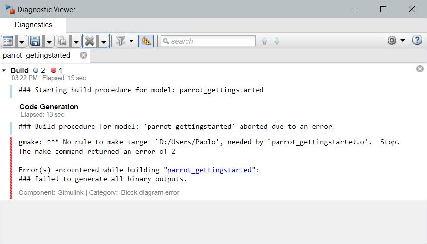Click 'Failed to generate all binary outputs' line
Viewport: 427px width, 244px height.
pos(103,179)
